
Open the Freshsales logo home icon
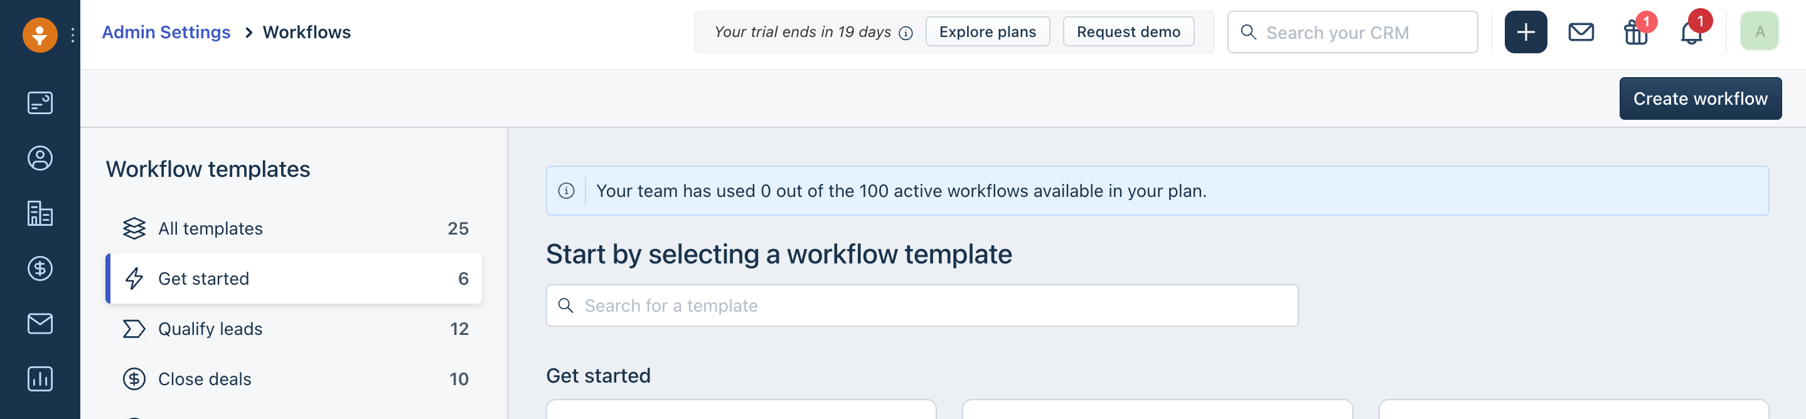[x=40, y=34]
